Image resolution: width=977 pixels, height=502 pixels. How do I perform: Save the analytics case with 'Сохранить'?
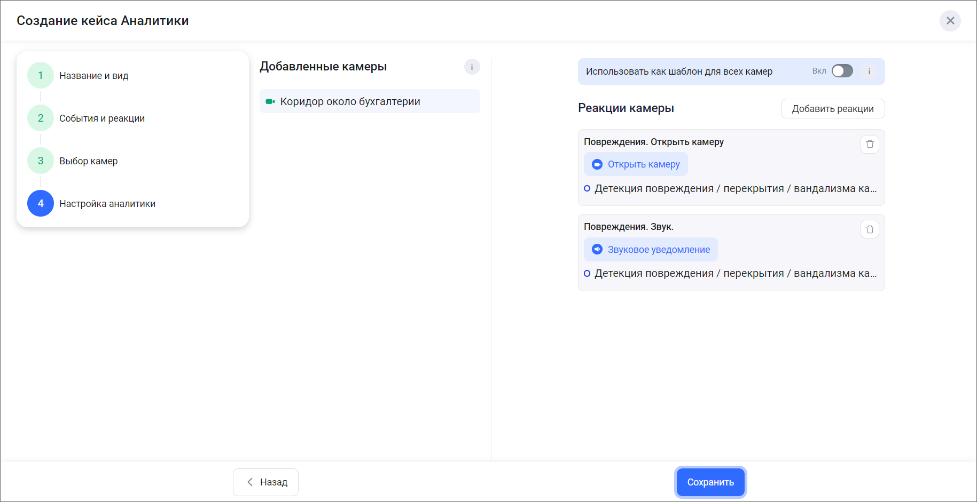(710, 482)
